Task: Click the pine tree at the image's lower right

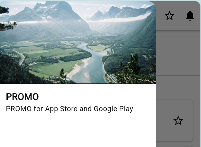Action: pos(135,69)
